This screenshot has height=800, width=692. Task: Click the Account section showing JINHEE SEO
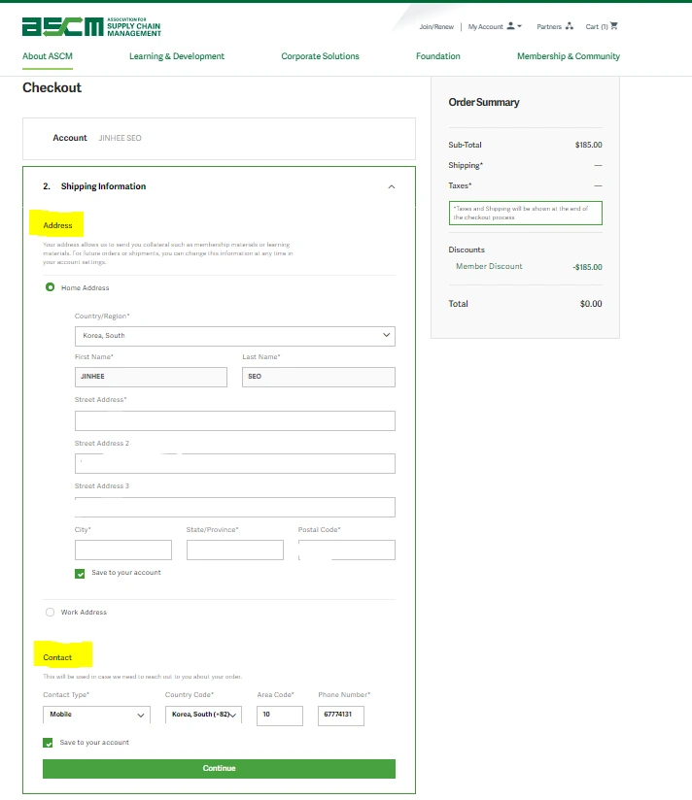click(x=219, y=139)
